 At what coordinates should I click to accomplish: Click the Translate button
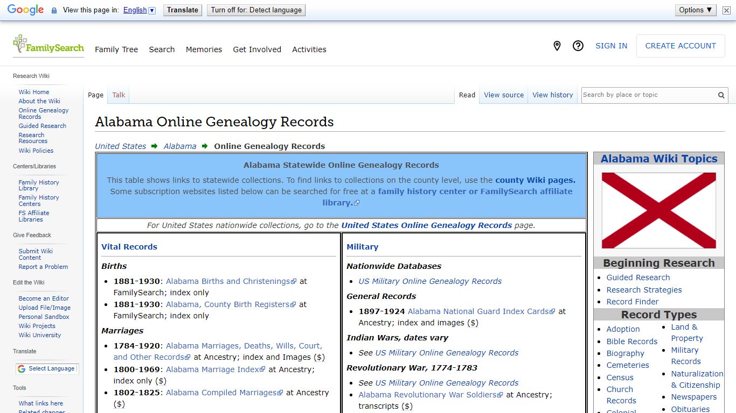tap(183, 10)
